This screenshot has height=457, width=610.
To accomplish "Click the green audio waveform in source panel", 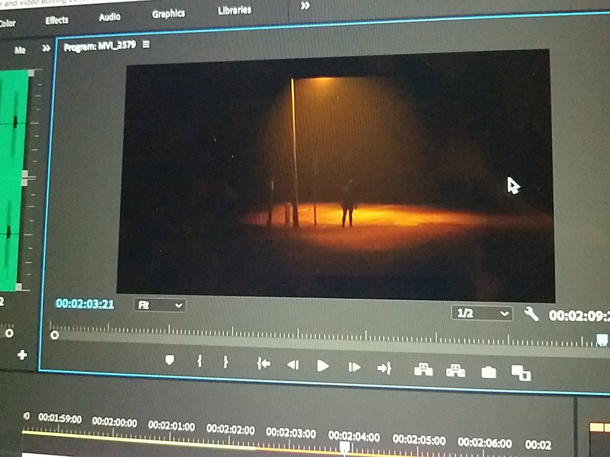I will pos(14,180).
